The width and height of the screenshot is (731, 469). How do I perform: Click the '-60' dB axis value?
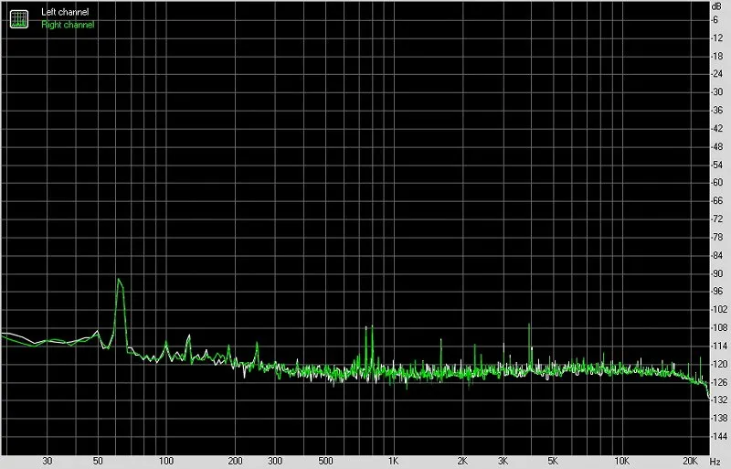(x=717, y=183)
